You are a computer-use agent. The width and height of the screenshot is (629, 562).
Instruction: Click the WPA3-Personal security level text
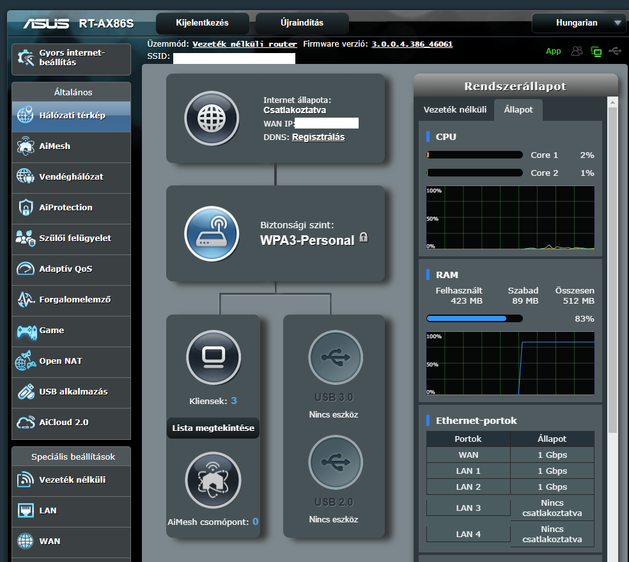pyautogui.click(x=307, y=240)
